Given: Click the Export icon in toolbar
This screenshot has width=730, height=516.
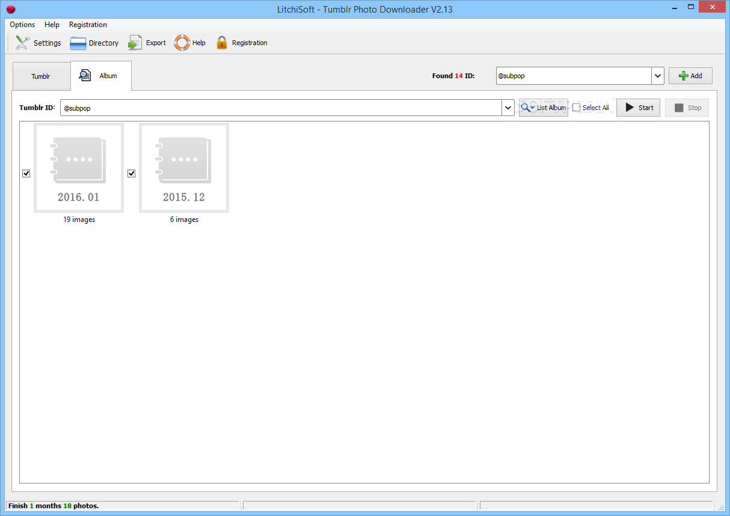Looking at the screenshot, I should click(x=135, y=43).
